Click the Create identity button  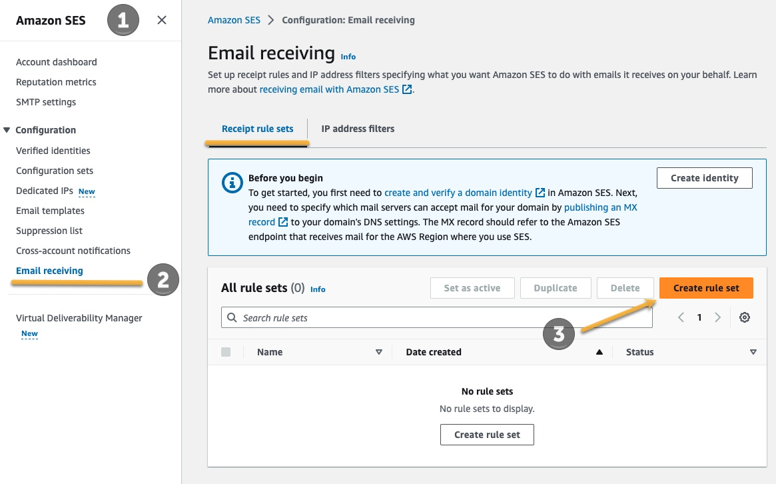click(x=704, y=178)
